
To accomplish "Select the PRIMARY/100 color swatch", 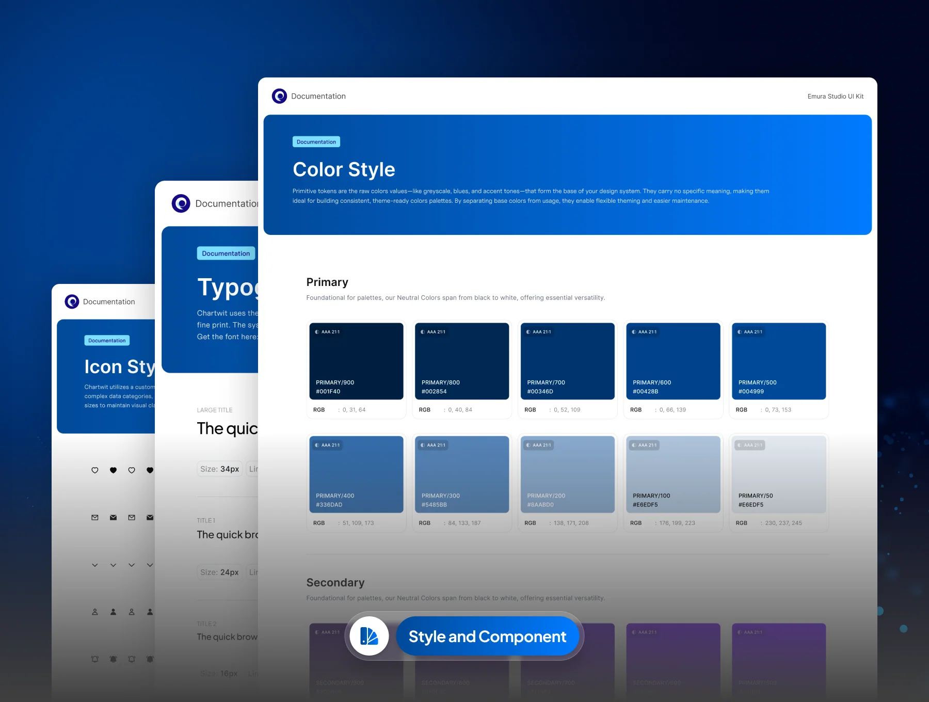I will click(x=673, y=474).
